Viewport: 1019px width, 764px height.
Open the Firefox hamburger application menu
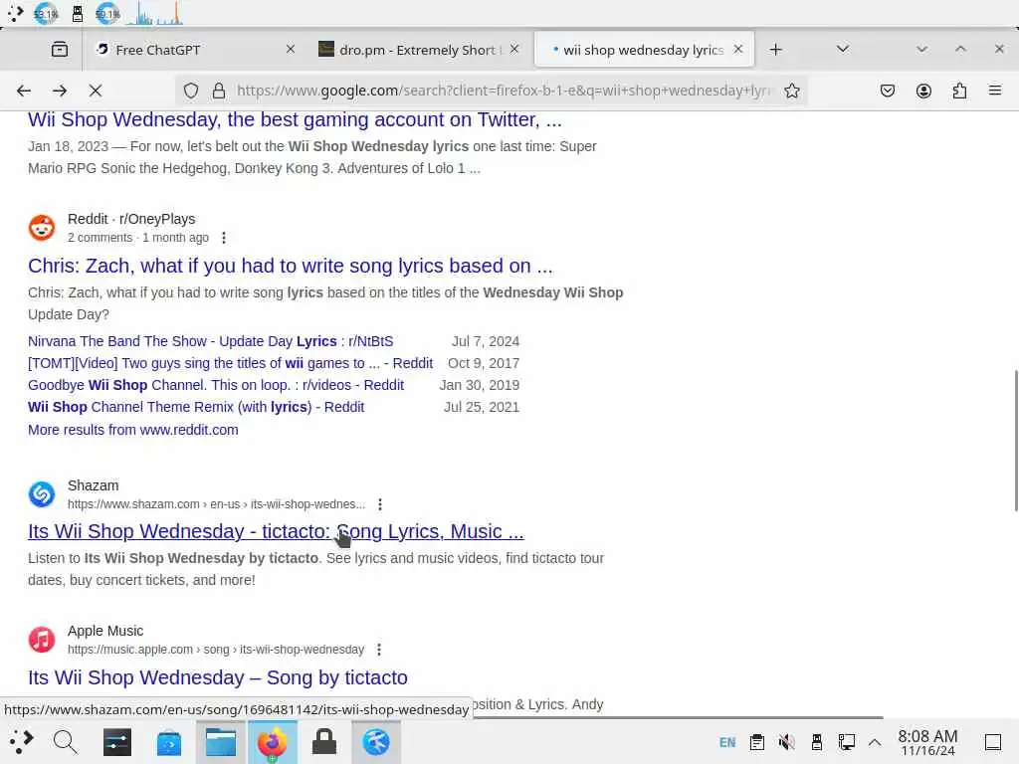point(995,91)
